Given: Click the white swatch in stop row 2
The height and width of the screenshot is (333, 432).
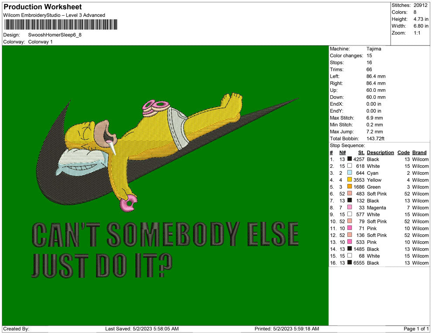Looking at the screenshot, I should click(350, 166).
